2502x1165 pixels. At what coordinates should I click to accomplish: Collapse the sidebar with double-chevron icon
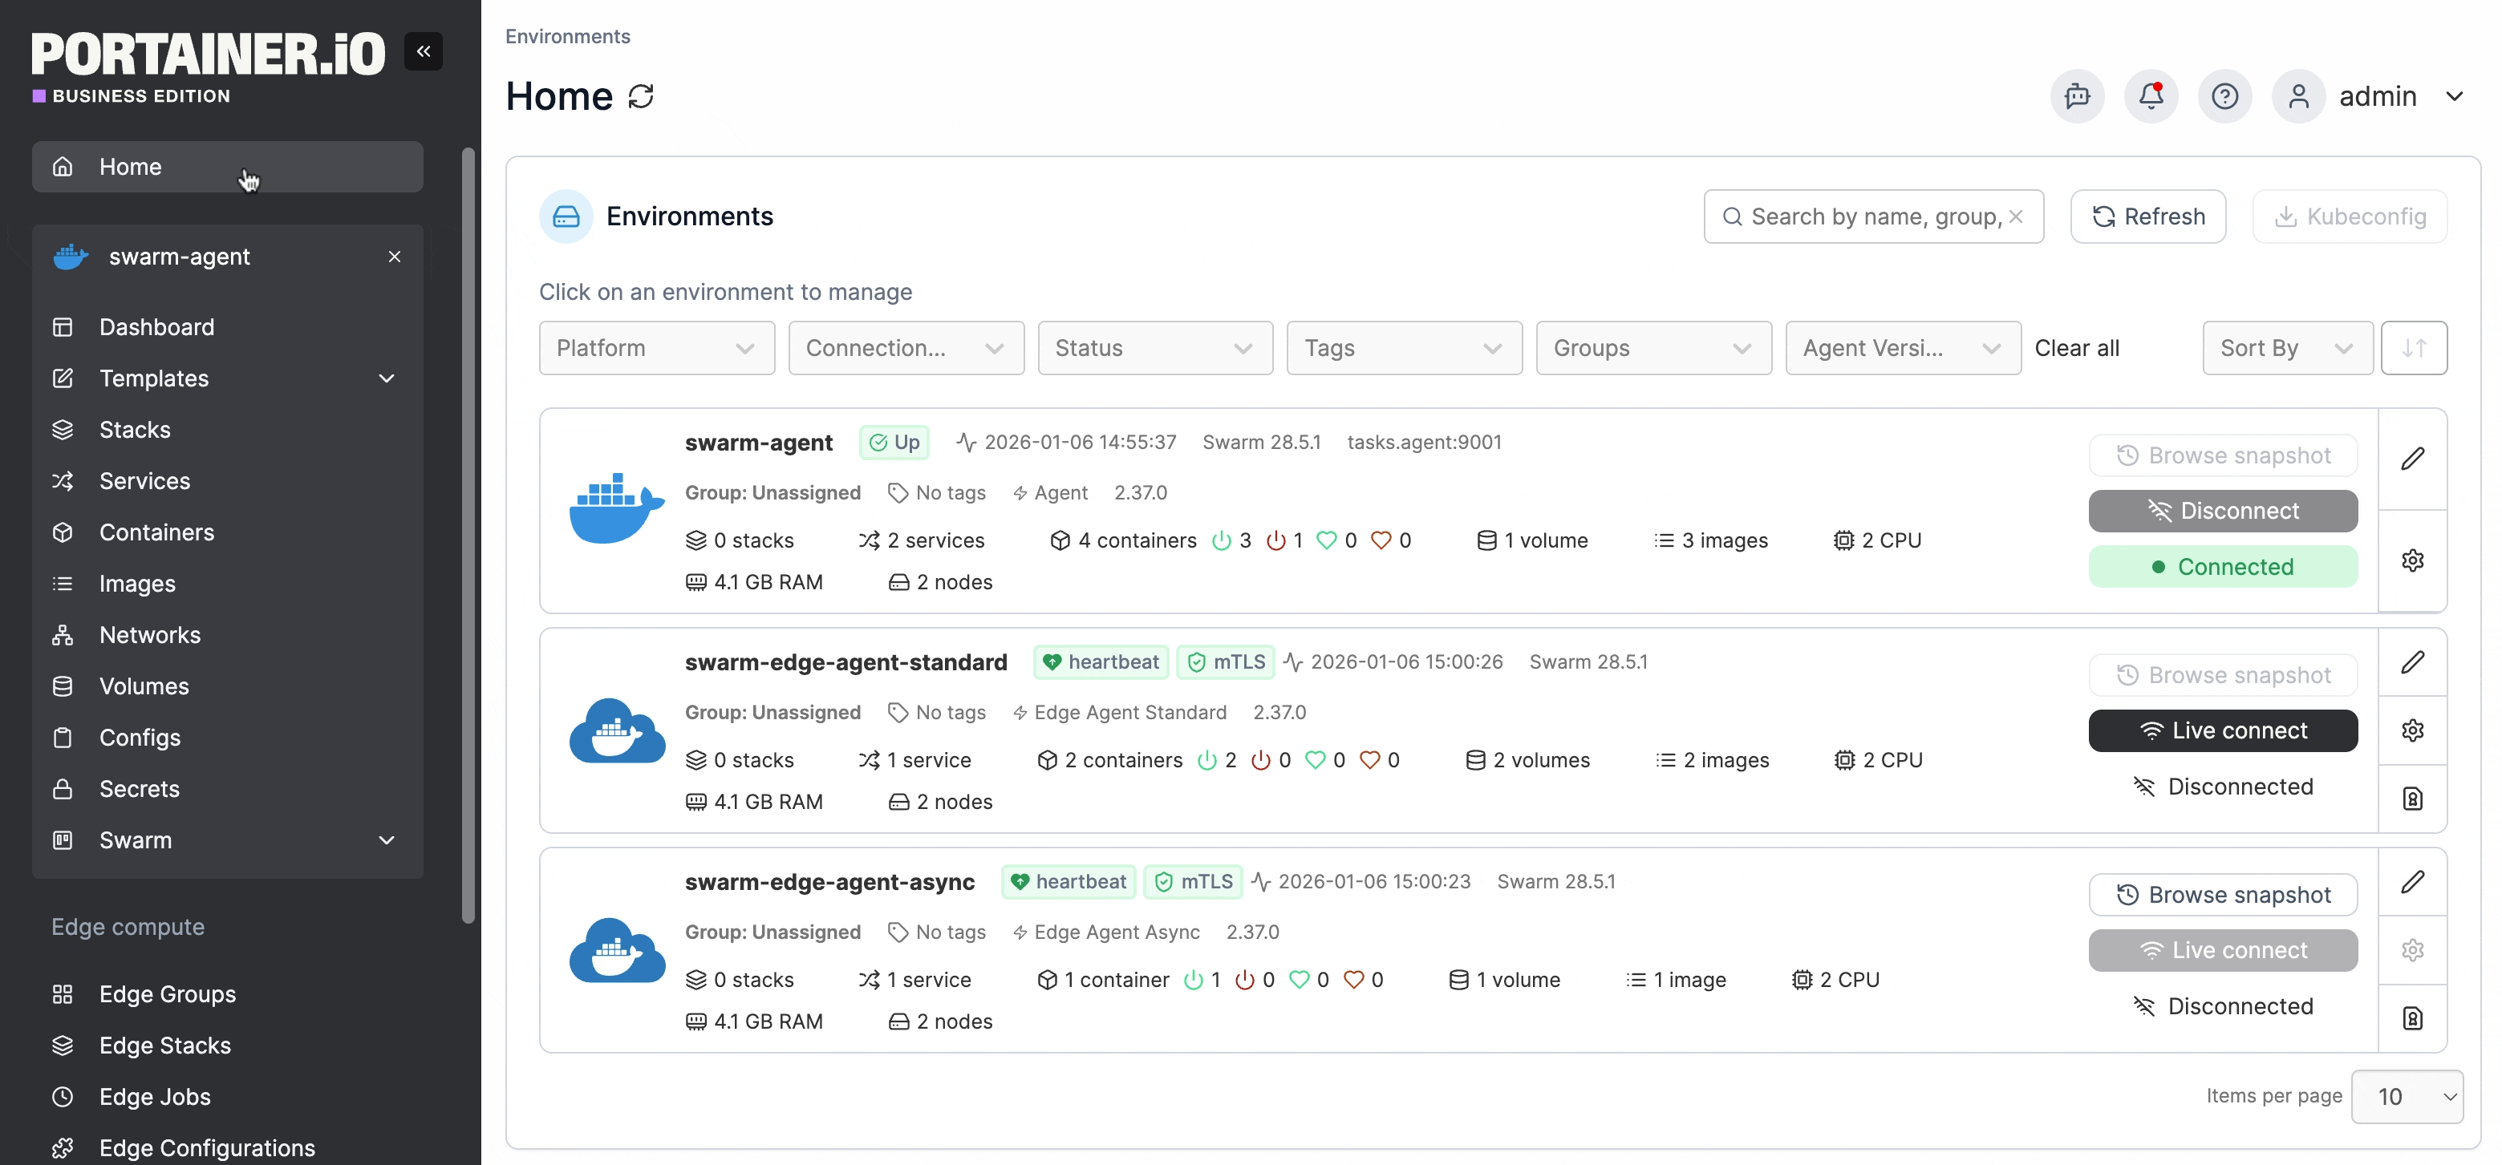(x=424, y=51)
